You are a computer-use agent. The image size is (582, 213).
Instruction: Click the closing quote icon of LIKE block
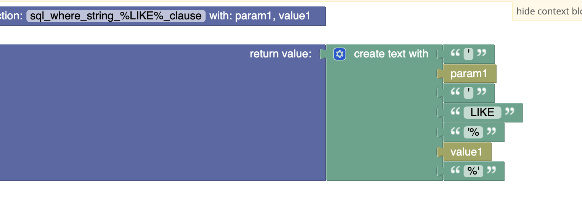coord(509,112)
